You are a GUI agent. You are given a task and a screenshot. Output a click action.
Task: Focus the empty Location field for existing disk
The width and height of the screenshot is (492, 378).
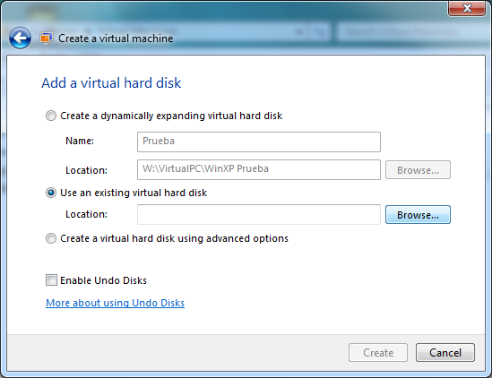point(259,215)
